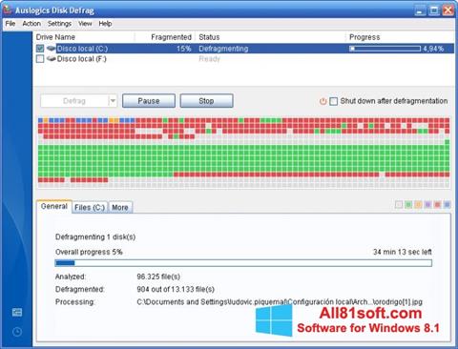Click the orange shutdown power icon
Image resolution: width=458 pixels, height=349 pixels.
coord(323,101)
